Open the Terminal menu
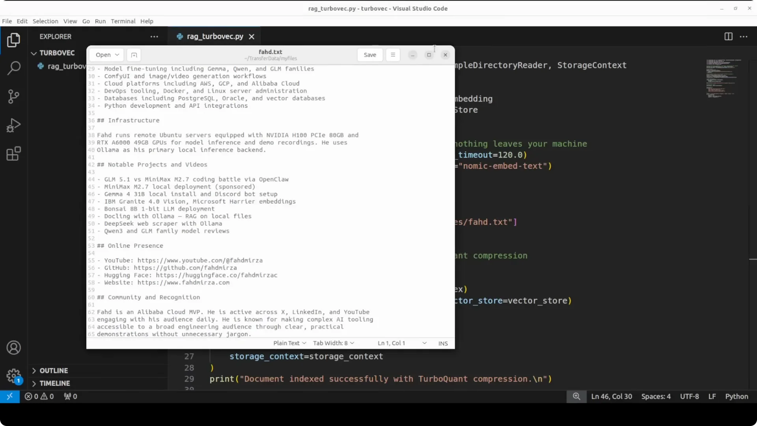The height and width of the screenshot is (426, 757). 123,21
